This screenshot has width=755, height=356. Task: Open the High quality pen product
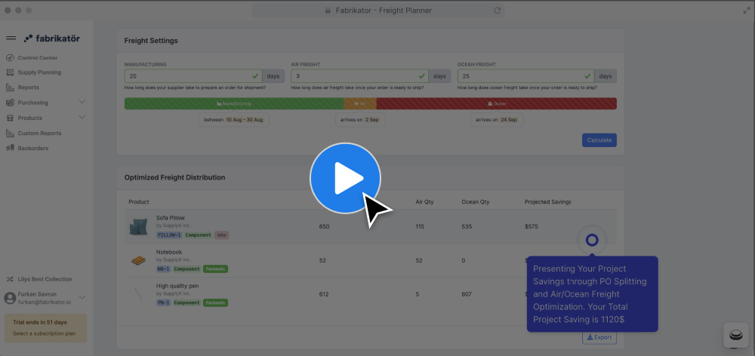click(177, 286)
